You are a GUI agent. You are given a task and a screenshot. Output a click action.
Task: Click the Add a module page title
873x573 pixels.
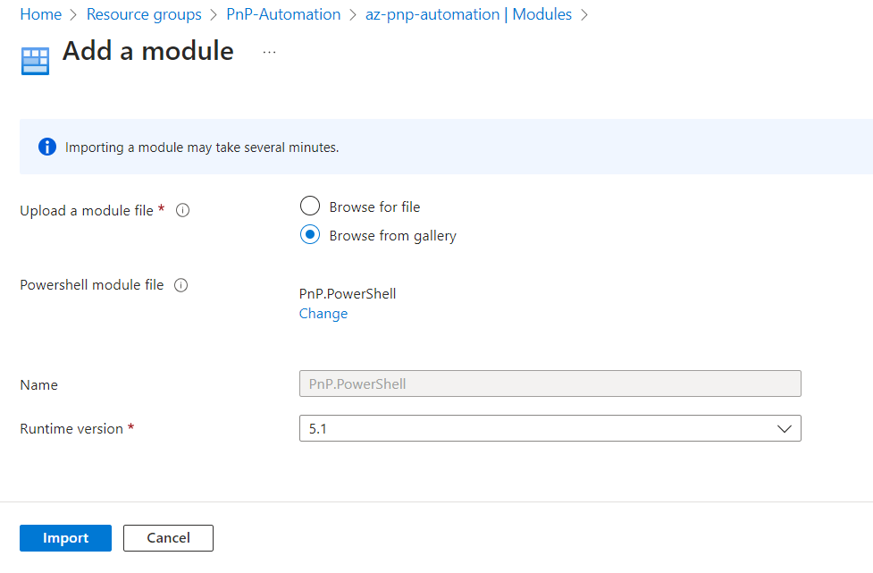point(148,52)
